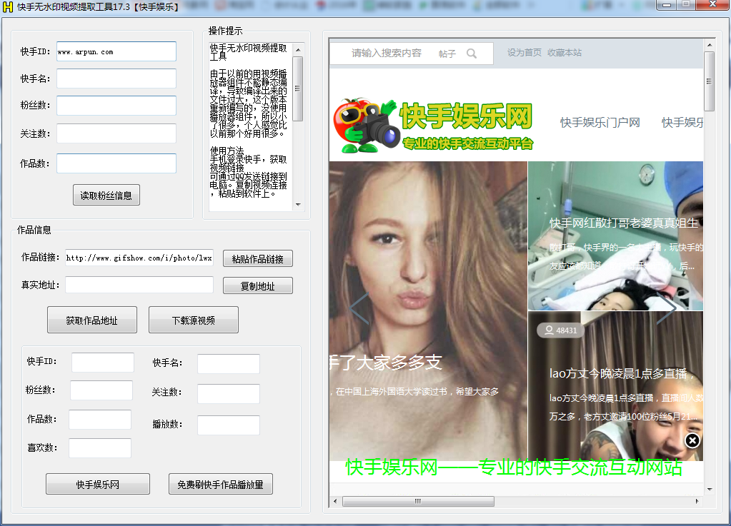
Task: Click the 下载源视频 button
Action: [x=192, y=319]
